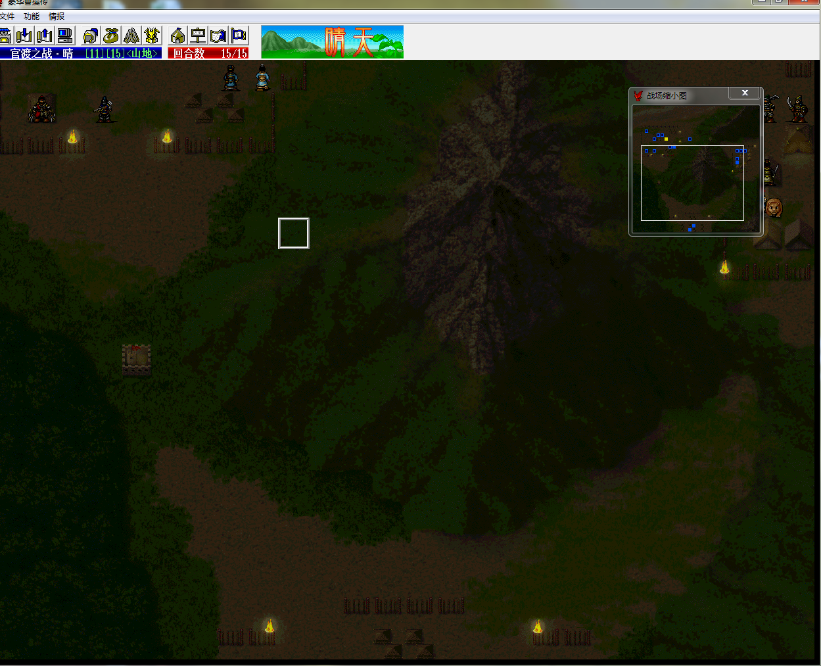Select the archer unit right of minimap

tap(770, 108)
